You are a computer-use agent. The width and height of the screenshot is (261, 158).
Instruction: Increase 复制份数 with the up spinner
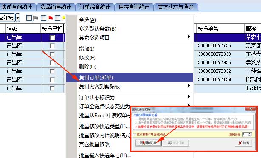pos(250,133)
